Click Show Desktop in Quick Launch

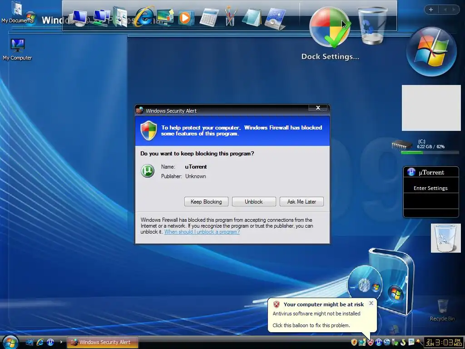(30, 342)
